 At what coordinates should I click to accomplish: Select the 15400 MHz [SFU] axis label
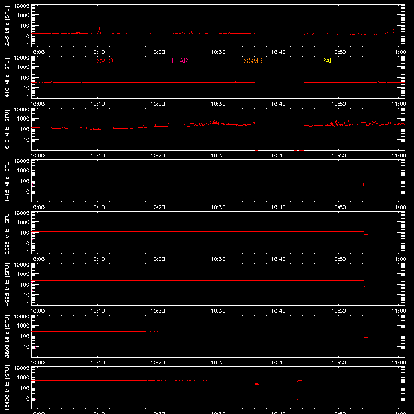pyautogui.click(x=7, y=388)
